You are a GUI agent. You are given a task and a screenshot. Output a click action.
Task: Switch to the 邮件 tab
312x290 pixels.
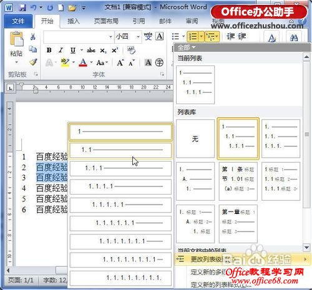(x=165, y=21)
